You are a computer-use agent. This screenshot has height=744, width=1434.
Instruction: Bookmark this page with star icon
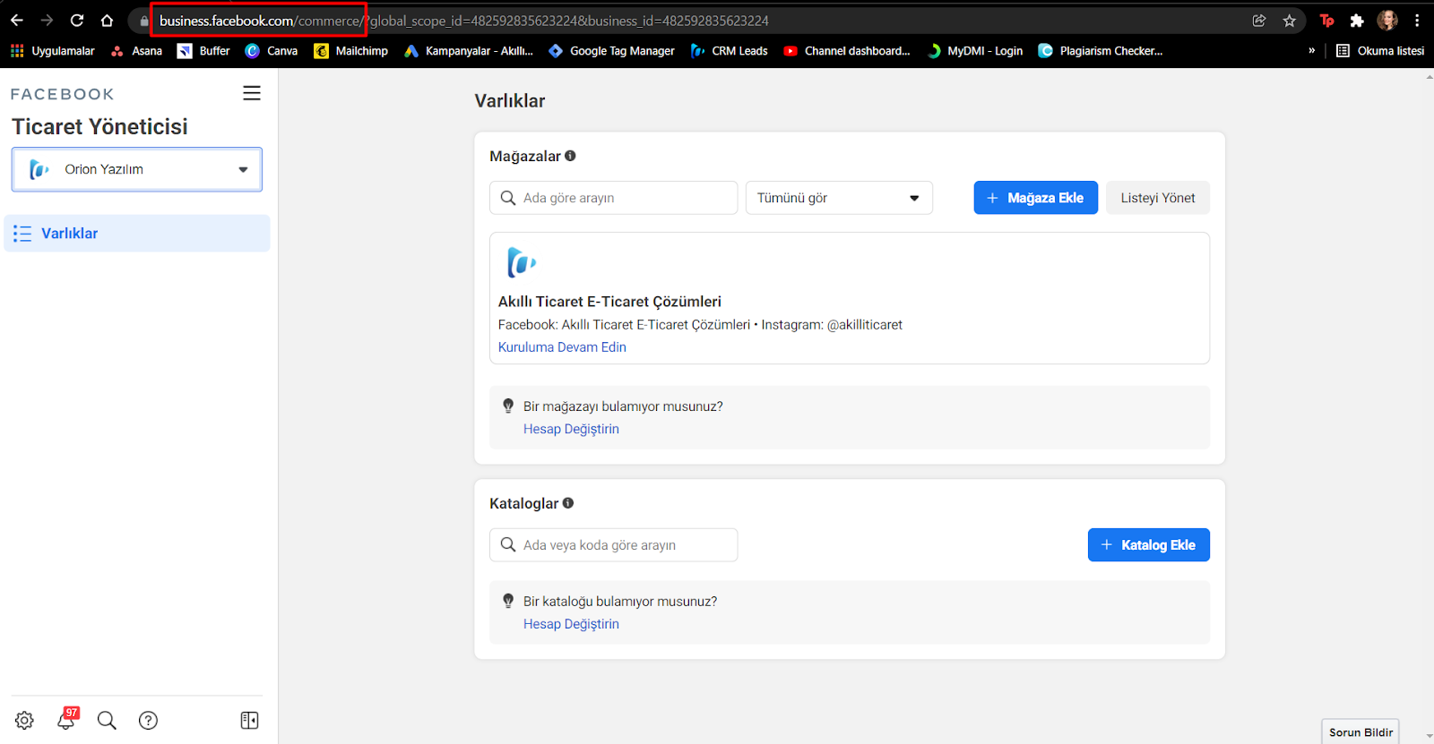tap(1290, 21)
